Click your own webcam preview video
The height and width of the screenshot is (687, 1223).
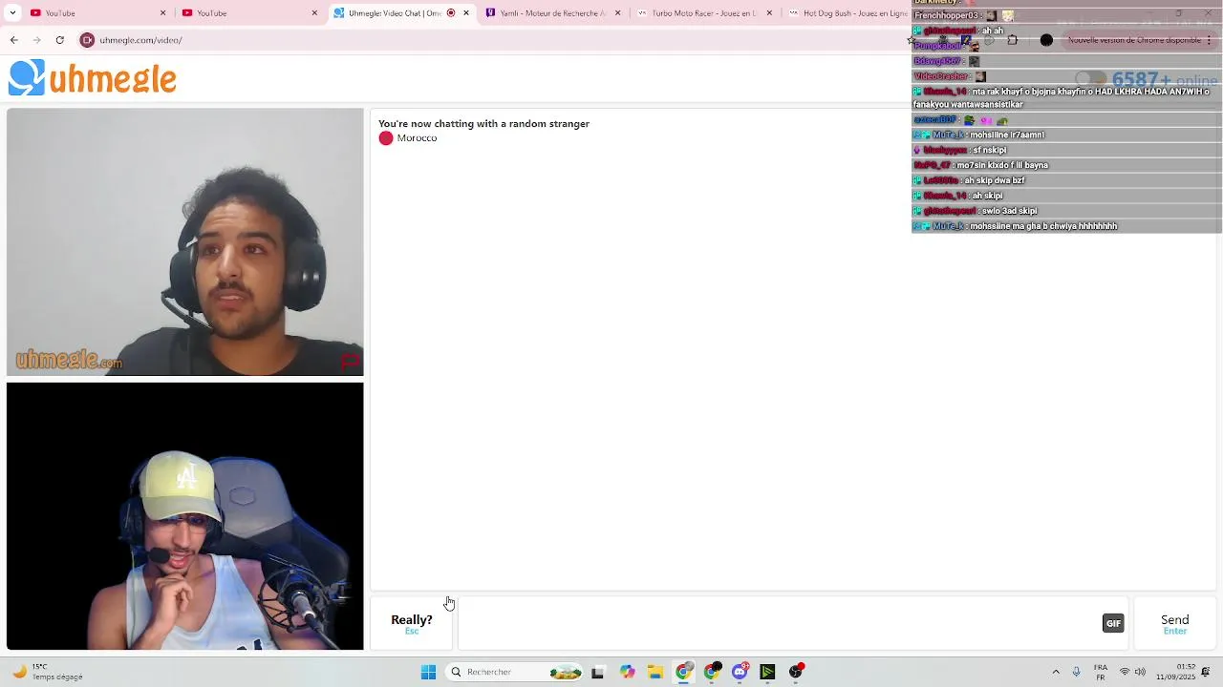[x=184, y=516]
